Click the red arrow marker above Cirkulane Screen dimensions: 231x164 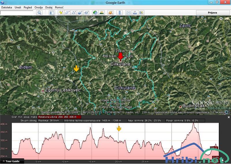coord(121,56)
